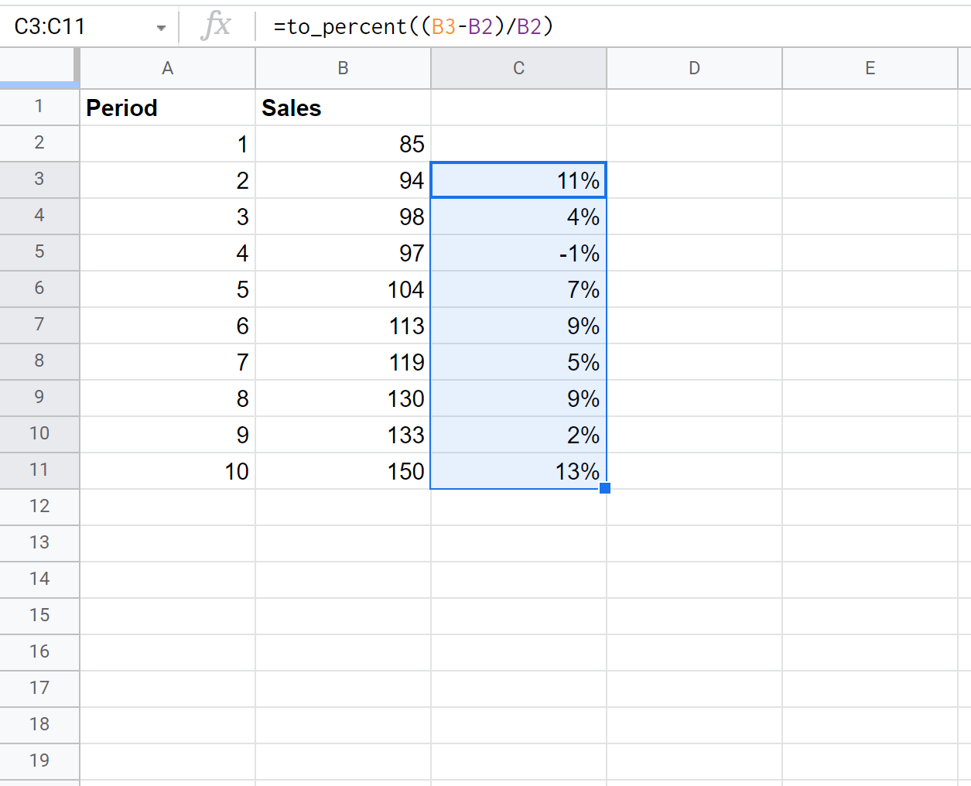Click cell containing 13%
The image size is (971, 786).
(x=518, y=471)
